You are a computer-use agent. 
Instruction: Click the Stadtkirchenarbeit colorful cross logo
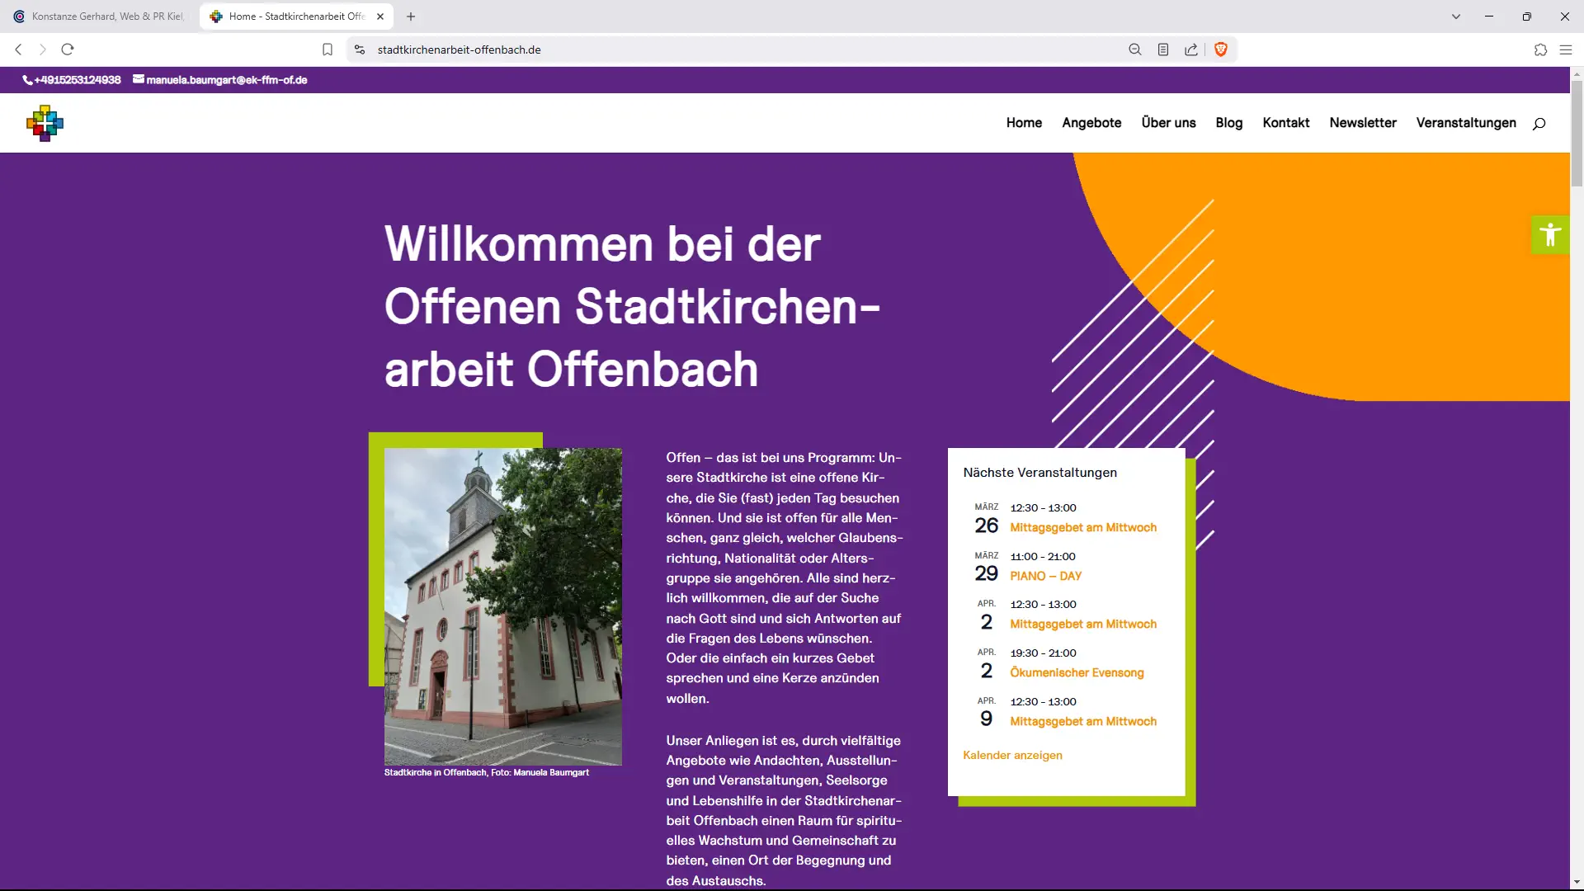tap(45, 123)
